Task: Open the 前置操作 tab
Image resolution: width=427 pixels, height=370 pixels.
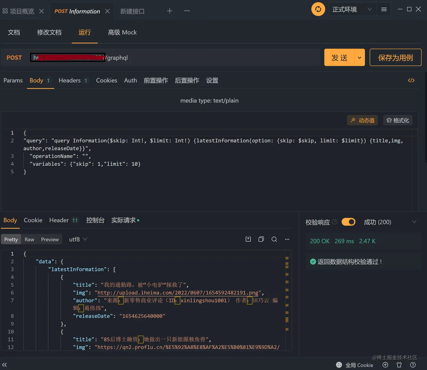Action: [x=156, y=81]
